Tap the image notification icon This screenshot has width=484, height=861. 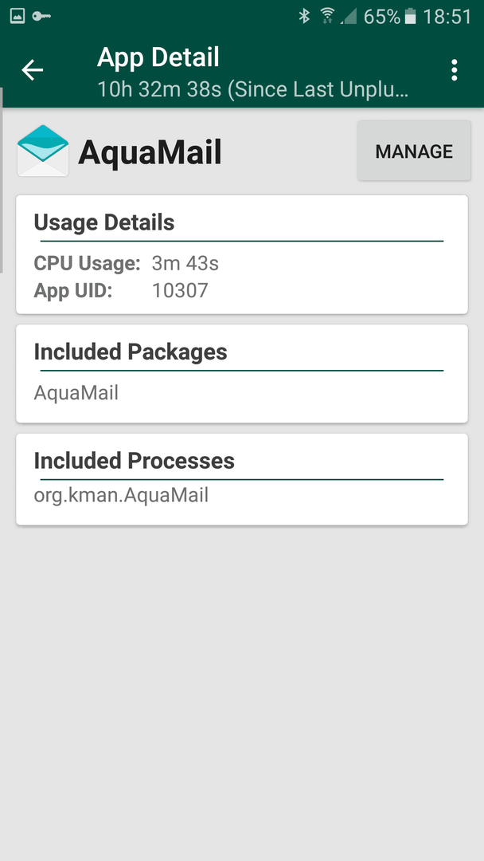click(x=17, y=17)
